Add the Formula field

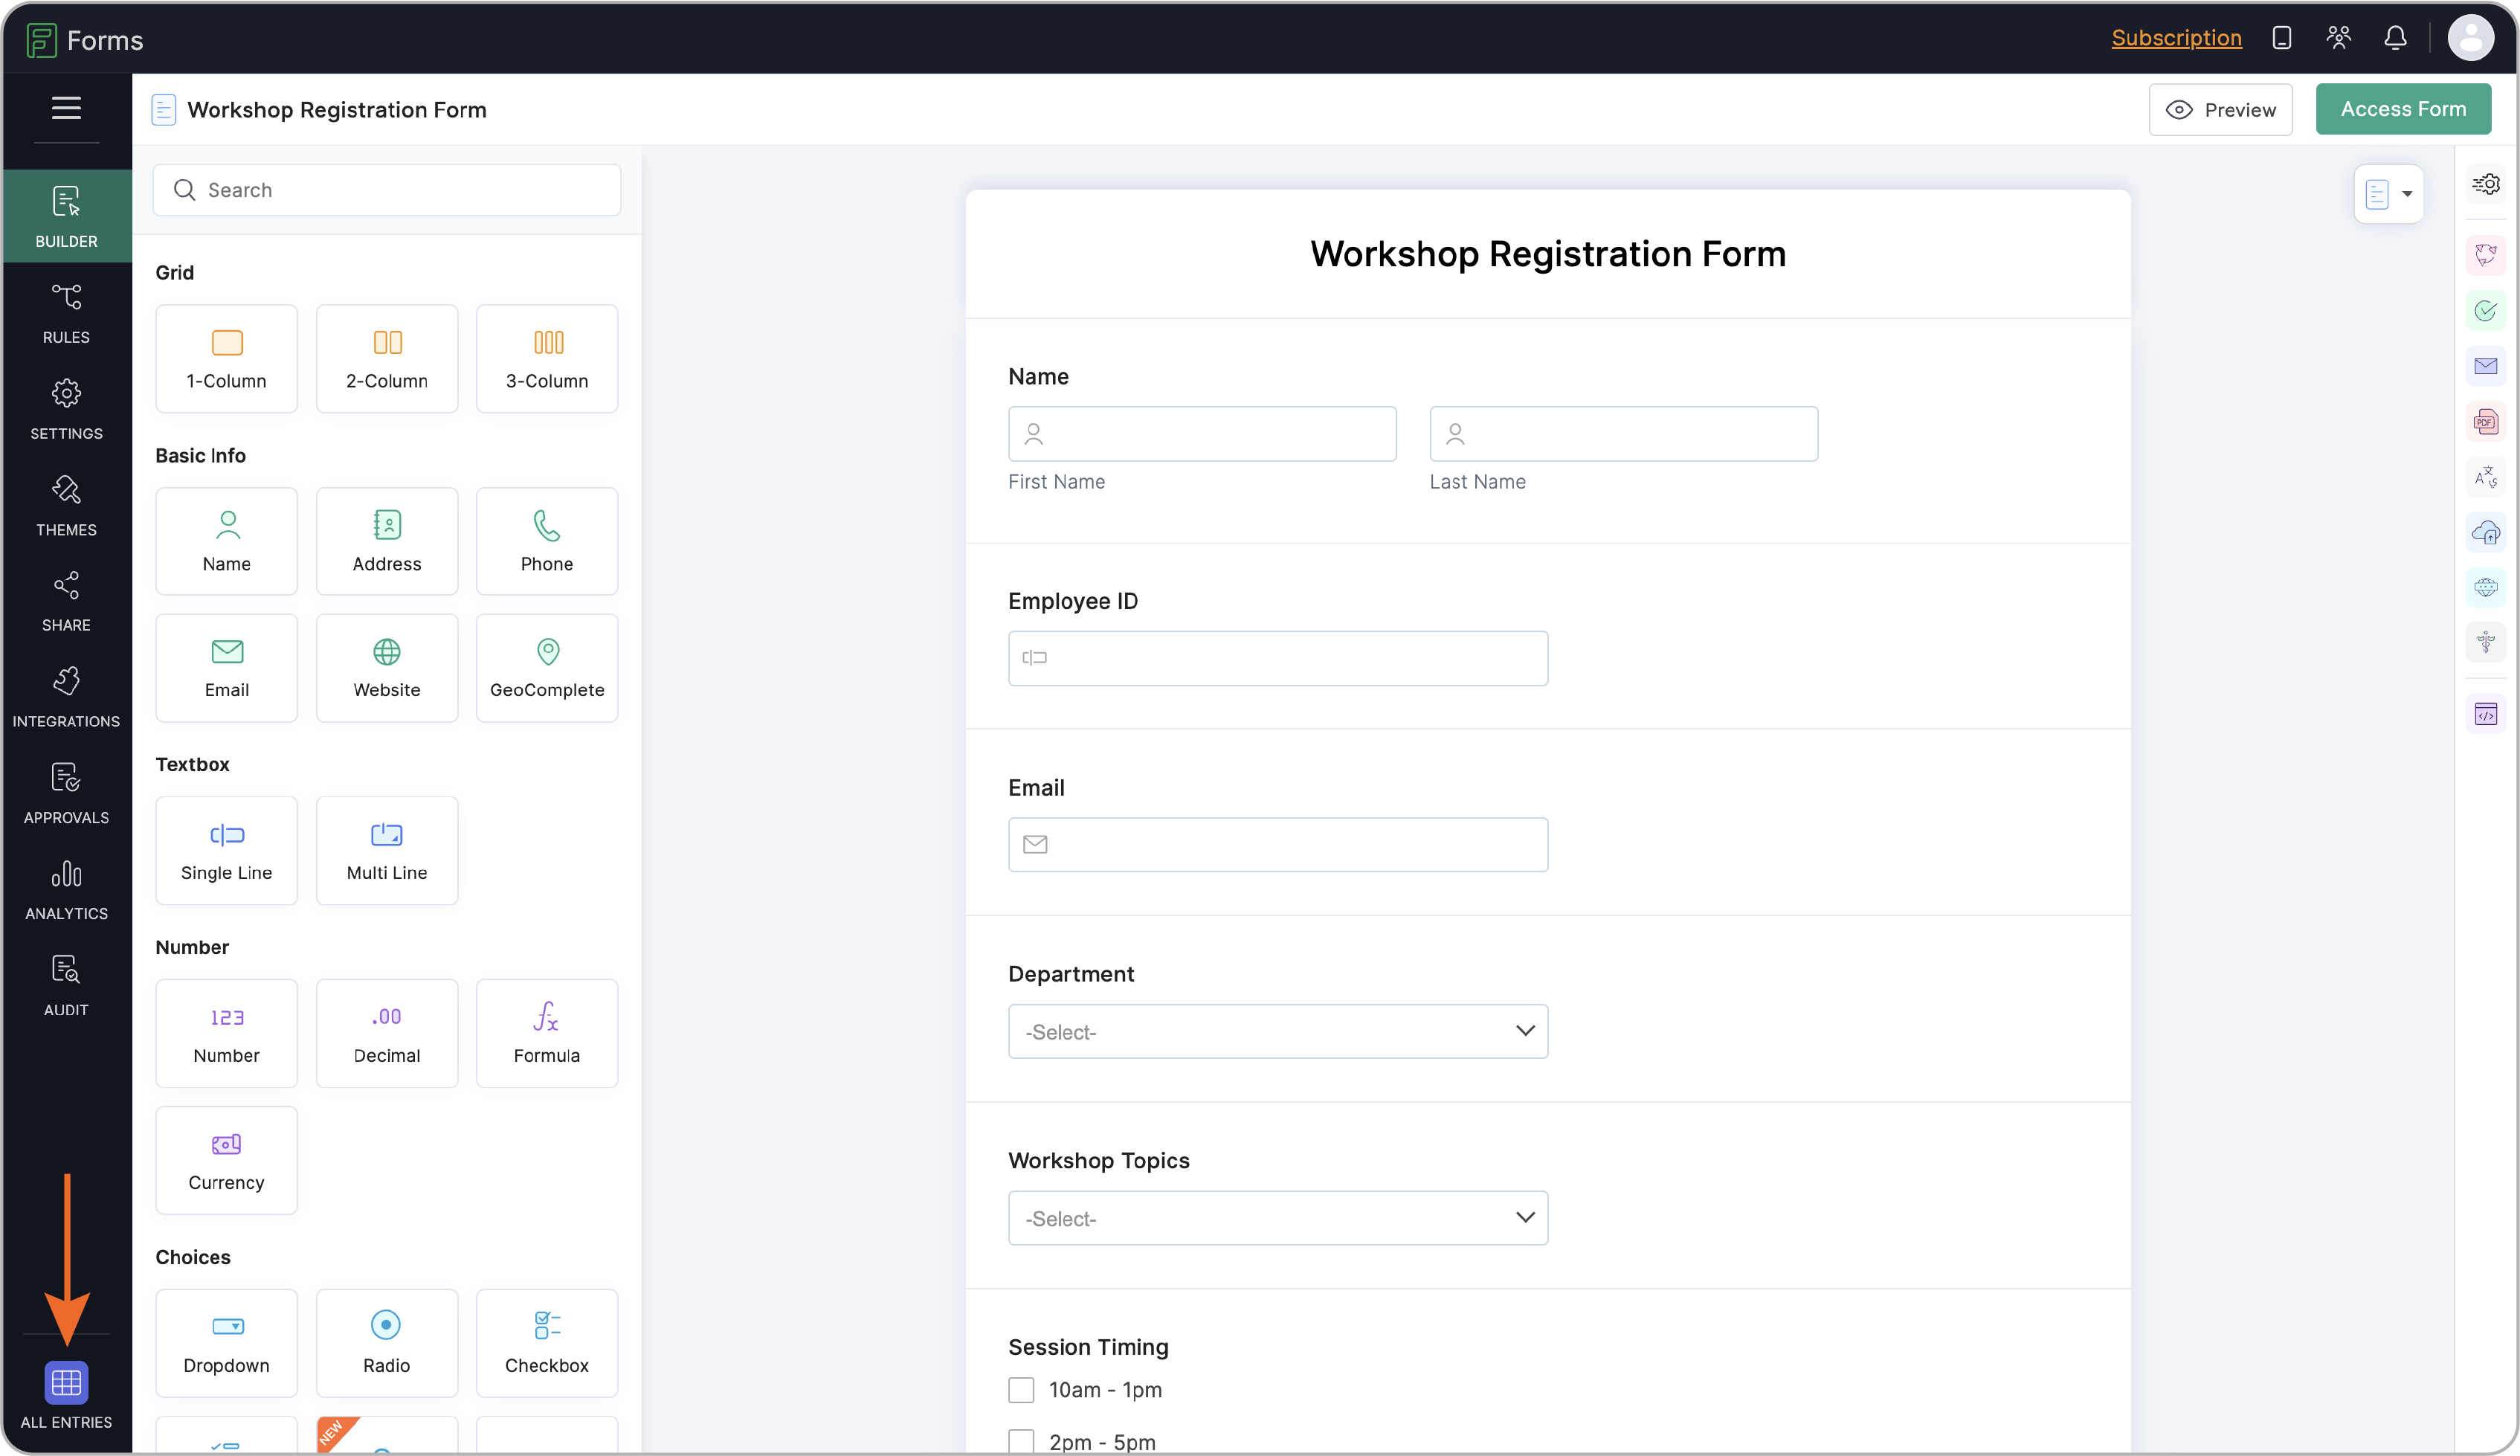pyautogui.click(x=547, y=1033)
